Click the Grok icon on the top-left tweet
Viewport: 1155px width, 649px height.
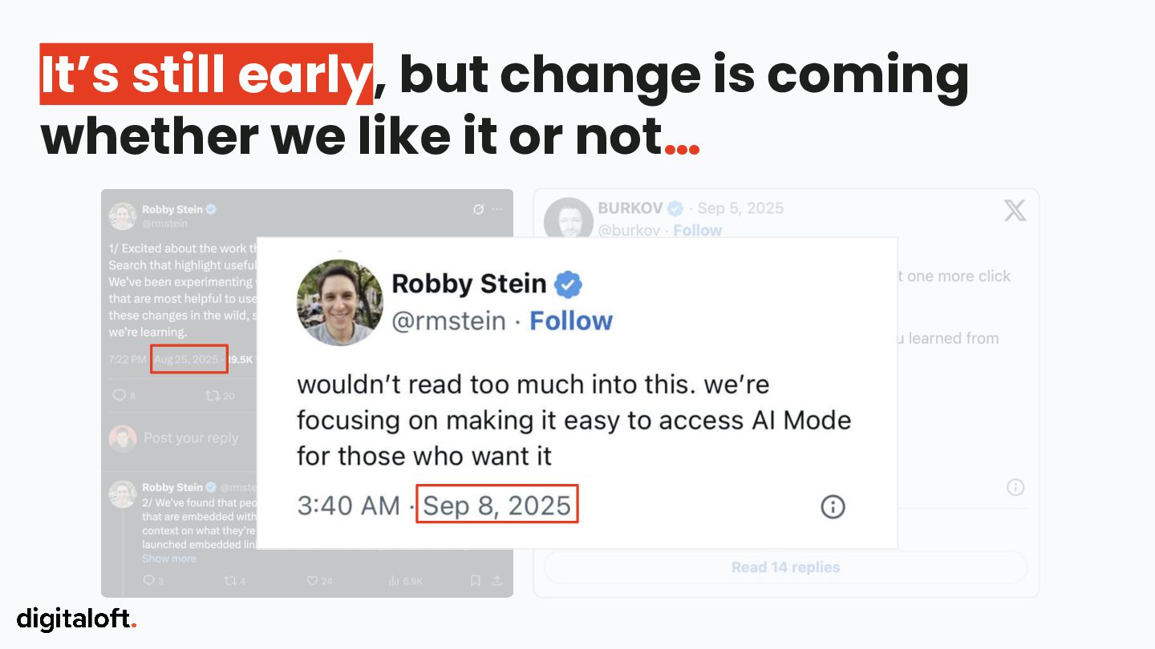tap(478, 209)
